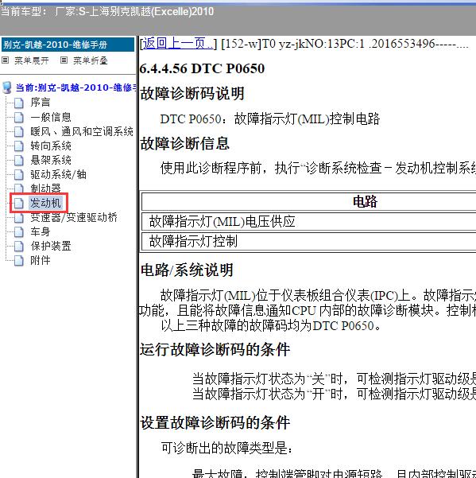The width and height of the screenshot is (476, 478).
Task: Open the 转向系统 section
Action: 51,146
